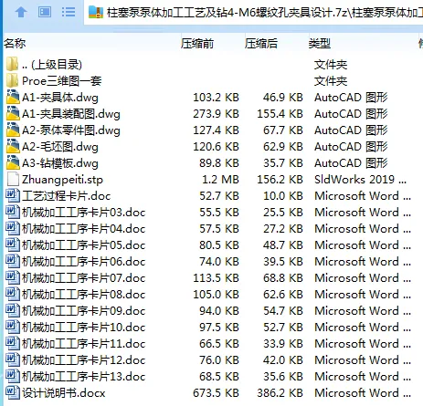Click AutoCAD 图形 type of A3-钻模板.dwg
423x406 pixels.
[351, 163]
